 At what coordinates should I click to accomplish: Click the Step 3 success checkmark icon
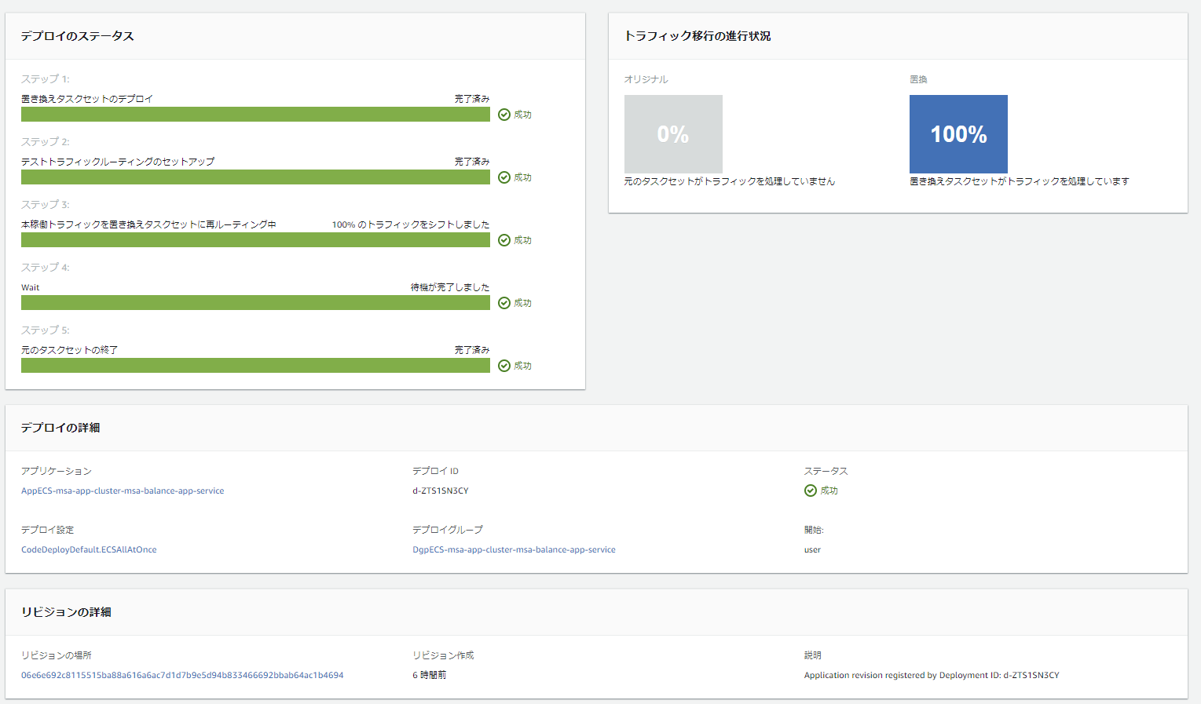pos(504,240)
